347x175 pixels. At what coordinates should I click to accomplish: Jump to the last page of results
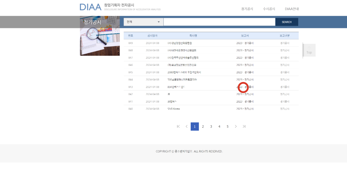(244, 126)
